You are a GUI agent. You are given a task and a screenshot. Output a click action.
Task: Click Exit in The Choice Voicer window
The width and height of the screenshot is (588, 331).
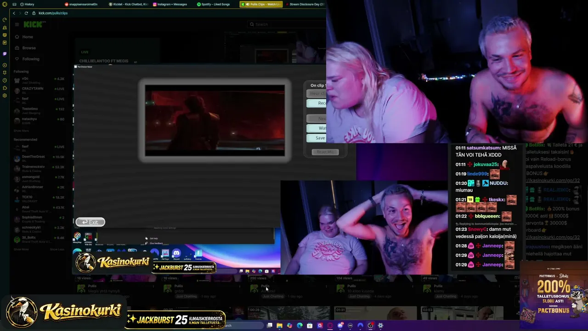coord(90,222)
